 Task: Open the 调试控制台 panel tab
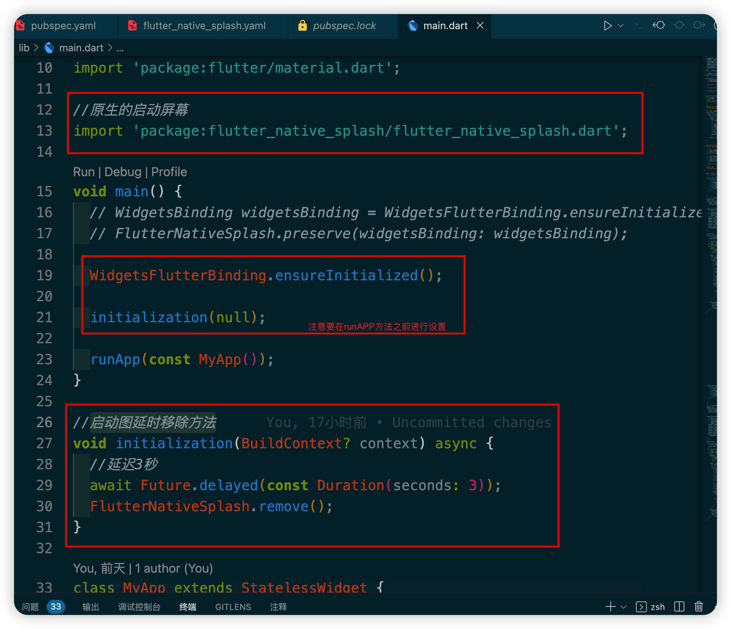pyautogui.click(x=139, y=607)
